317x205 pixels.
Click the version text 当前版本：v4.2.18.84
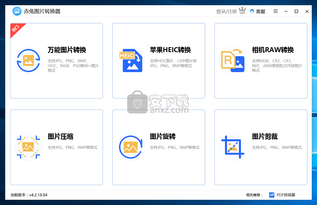click(29, 195)
